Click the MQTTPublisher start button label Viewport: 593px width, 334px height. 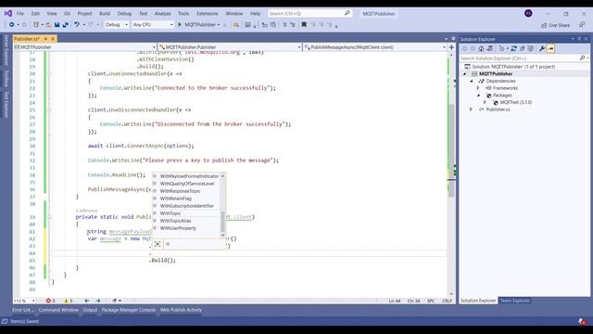200,25
